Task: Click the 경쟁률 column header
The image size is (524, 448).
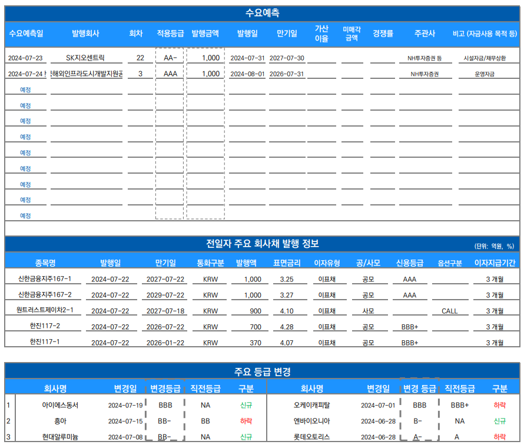Action: pyautogui.click(x=383, y=34)
